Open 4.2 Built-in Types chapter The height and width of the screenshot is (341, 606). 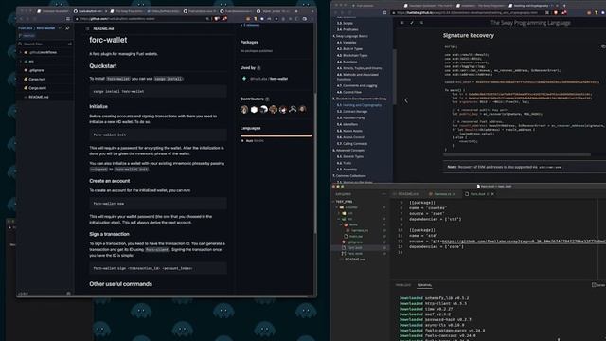349,49
